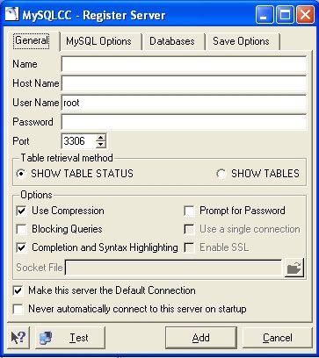Screen dimensions: 319x358
Task: Click the MySQLCC title bar app icon
Action: click(11, 15)
